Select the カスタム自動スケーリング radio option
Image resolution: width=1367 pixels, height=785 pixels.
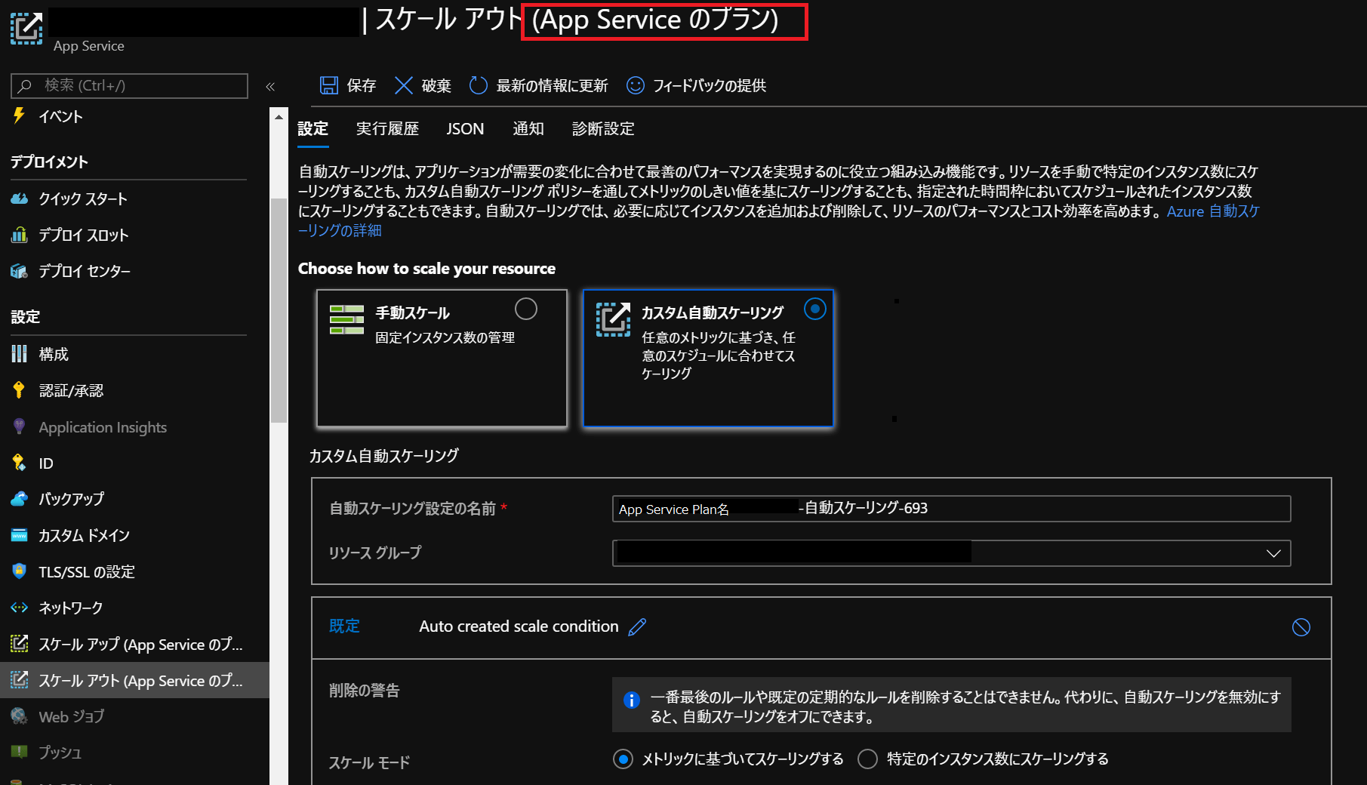coord(815,309)
